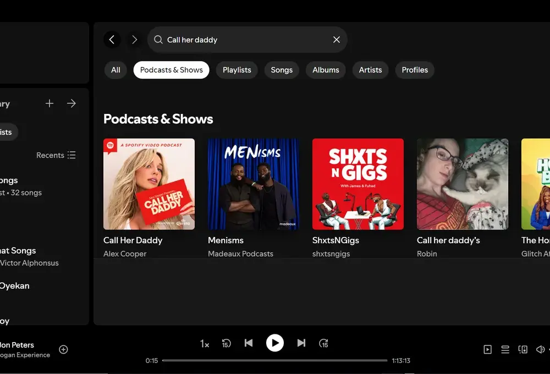
Task: Click the Podcasts & Shows heading
Action: coord(158,119)
